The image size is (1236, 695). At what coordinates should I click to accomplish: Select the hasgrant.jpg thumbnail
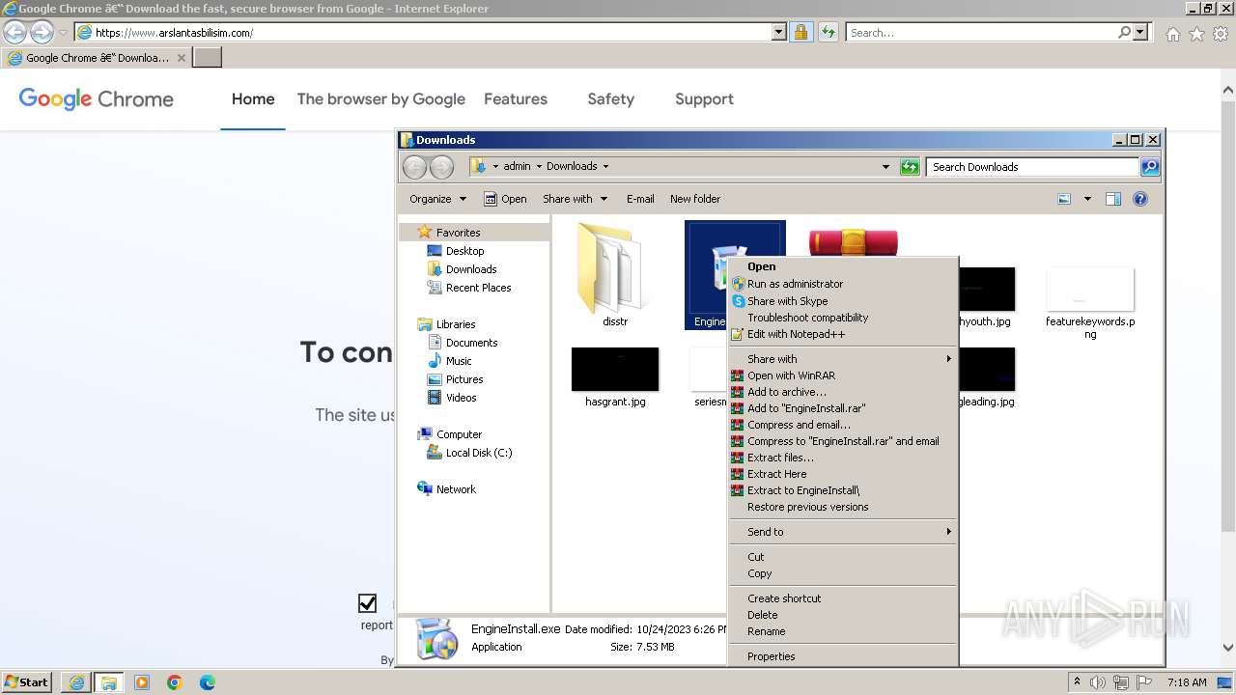click(615, 369)
